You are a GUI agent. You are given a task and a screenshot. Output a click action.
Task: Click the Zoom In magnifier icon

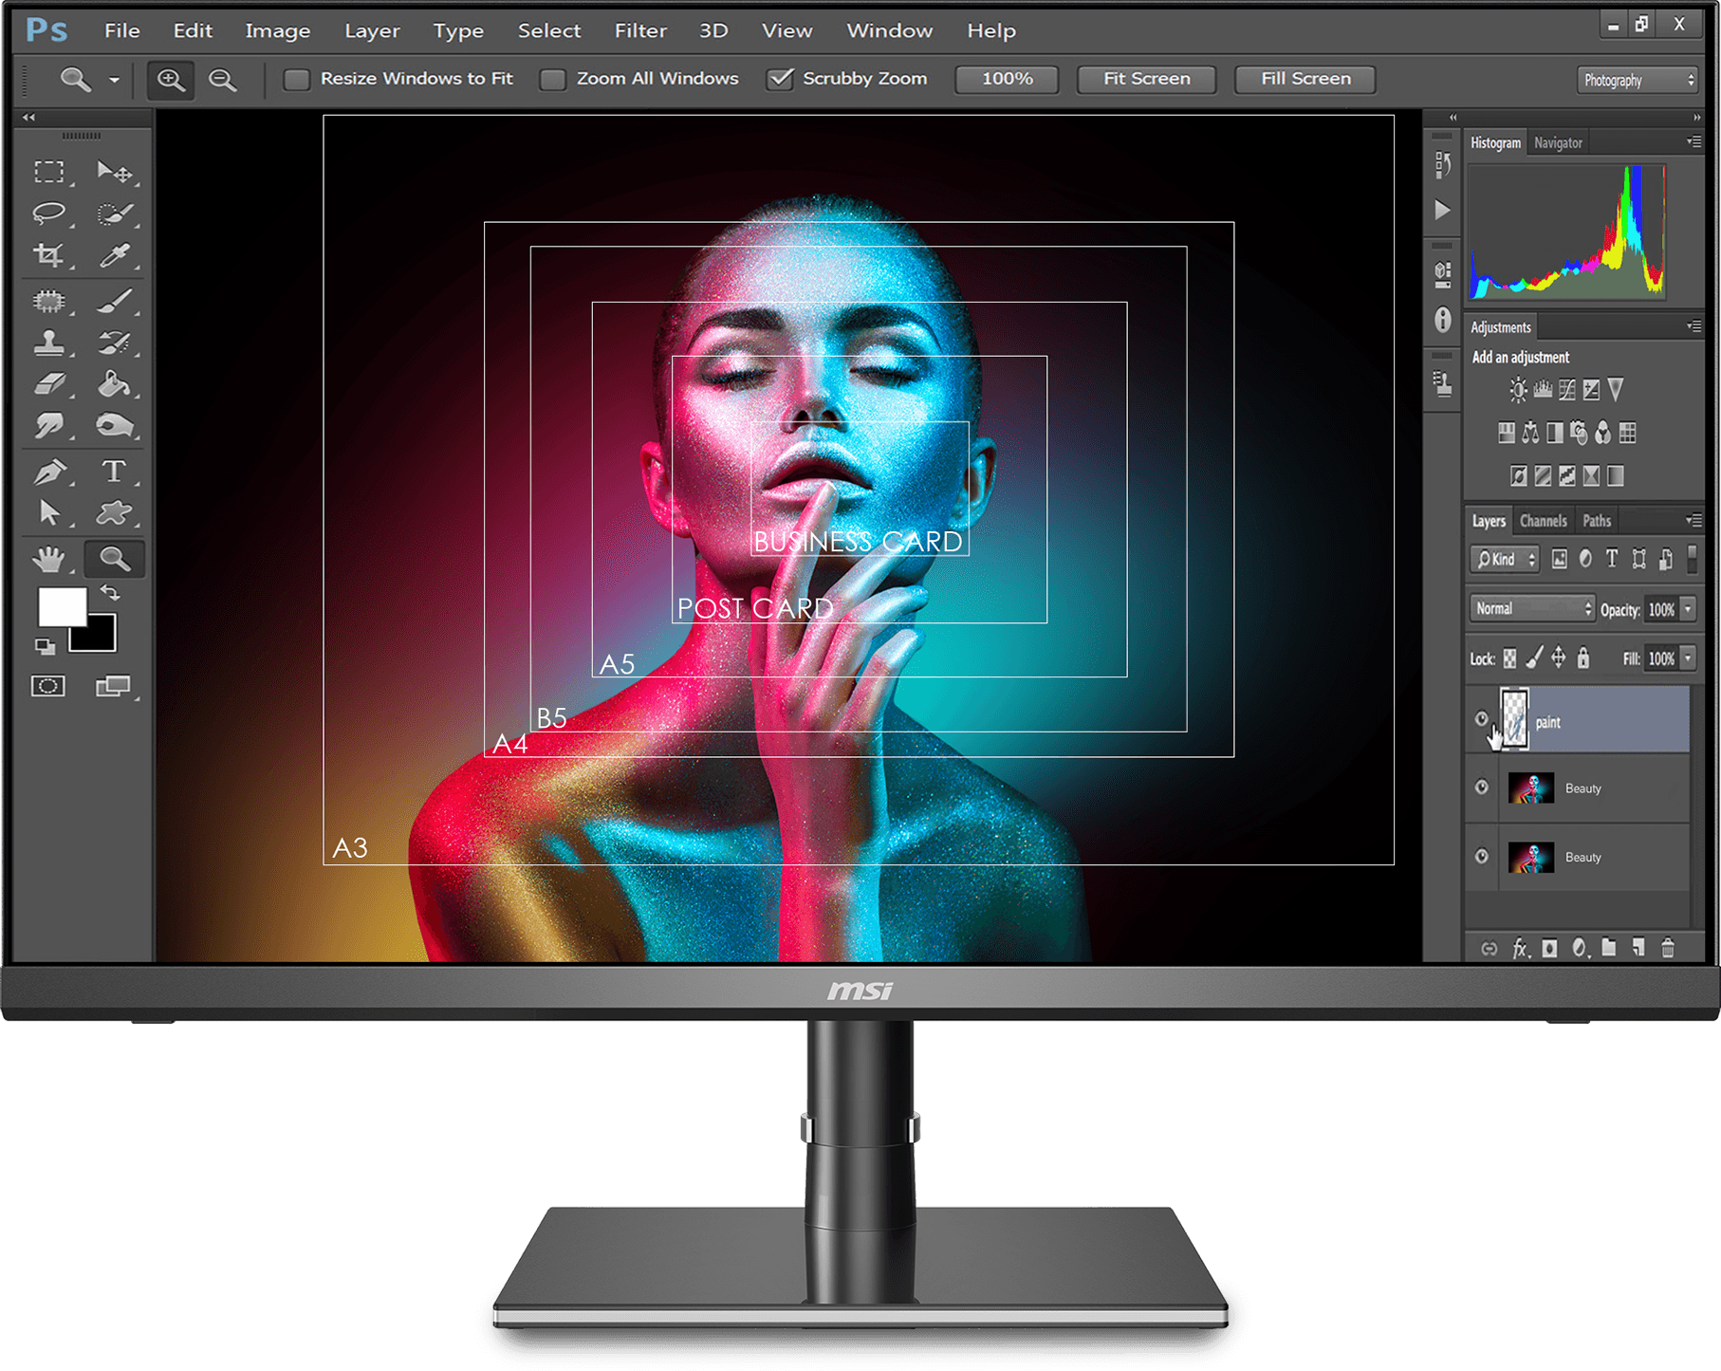pos(171,80)
